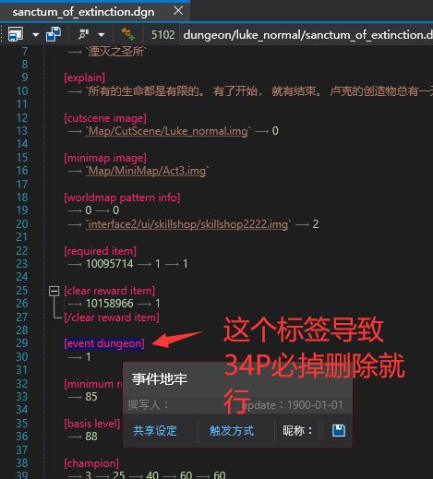Click line number 25 in the gutter
The width and height of the screenshot is (433, 479).
point(22,291)
